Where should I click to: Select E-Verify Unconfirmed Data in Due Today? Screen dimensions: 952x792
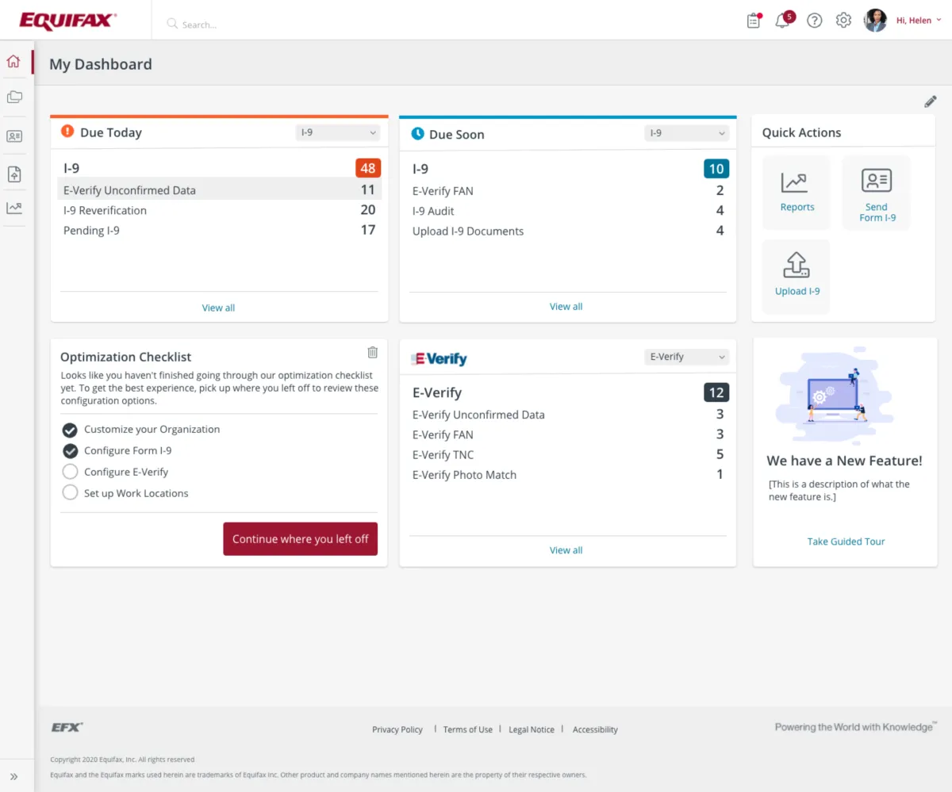click(x=219, y=190)
